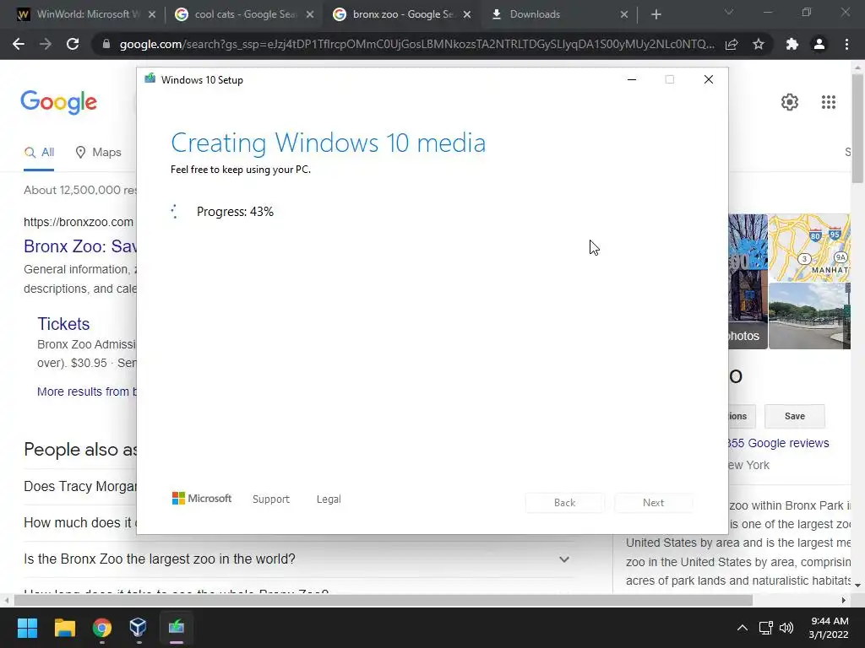
Task: Close the Windows 10 Setup window
Action: click(709, 80)
